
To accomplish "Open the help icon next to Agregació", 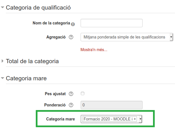I will 71,37.
